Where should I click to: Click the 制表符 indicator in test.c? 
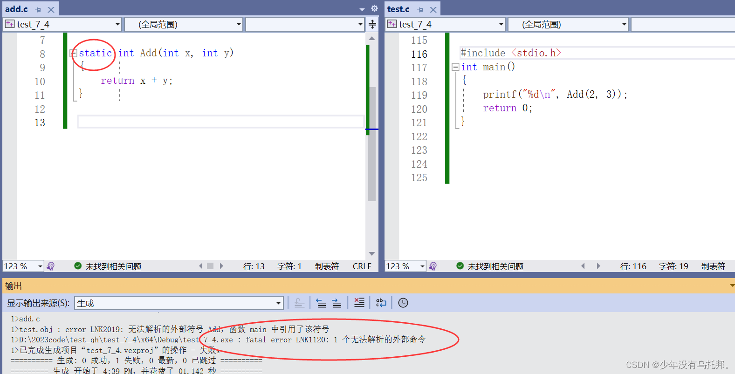tap(713, 266)
